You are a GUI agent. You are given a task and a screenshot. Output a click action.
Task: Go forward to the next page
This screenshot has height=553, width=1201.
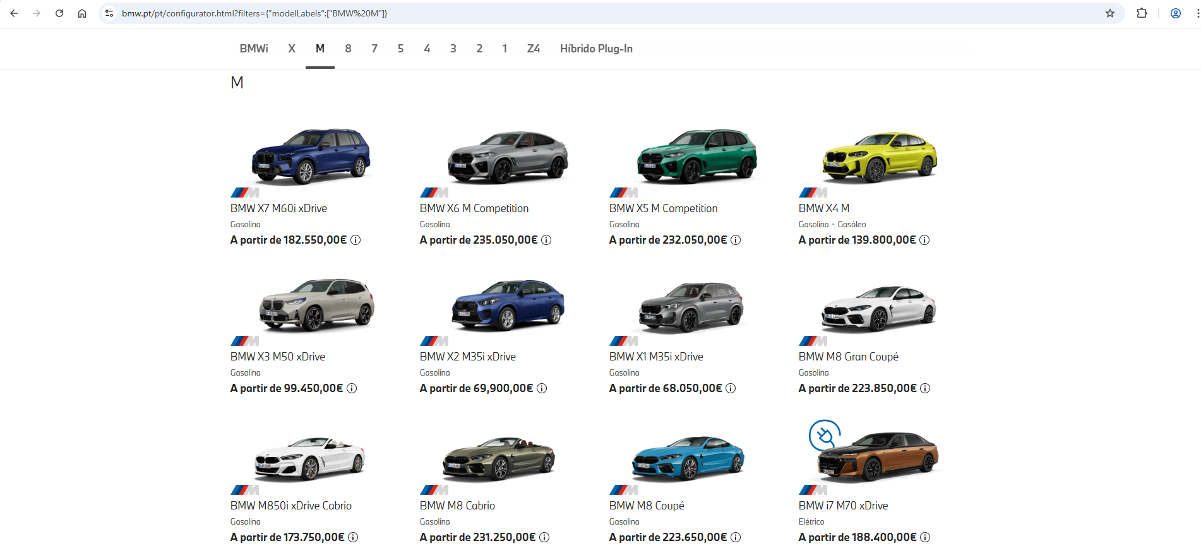point(37,13)
